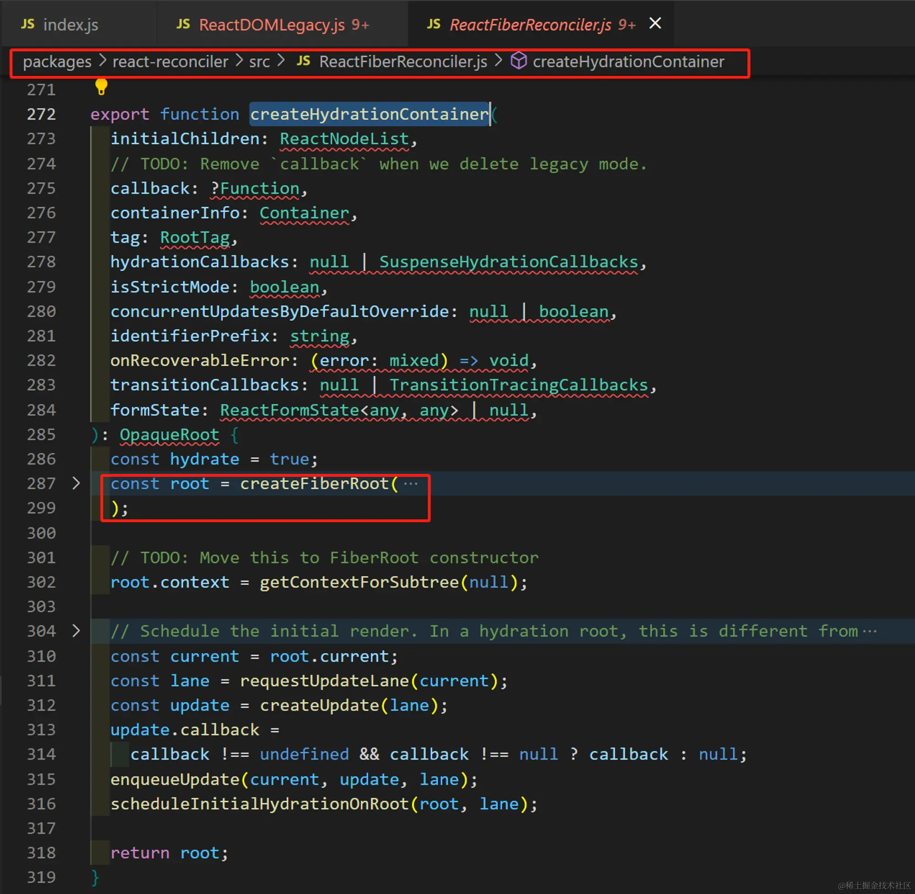Close the ReactFiberReconciler.js tab
915x894 pixels.
click(655, 23)
